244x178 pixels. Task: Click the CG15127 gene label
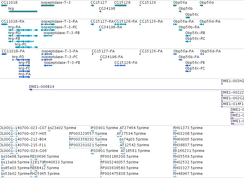click(x=99, y=3)
